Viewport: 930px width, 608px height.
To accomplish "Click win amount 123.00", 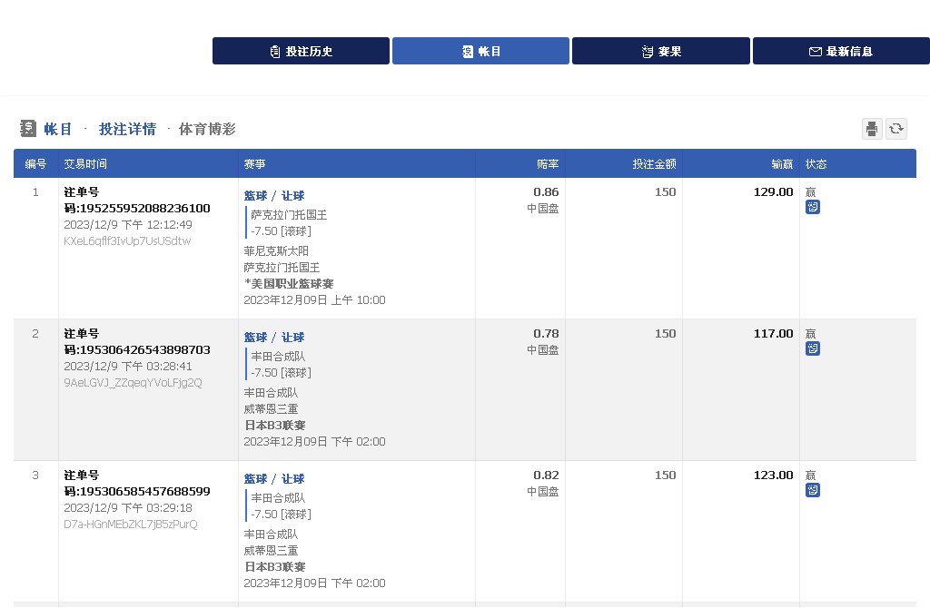I will (x=774, y=476).
